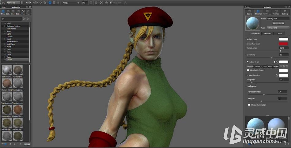Expand the Wood folder

point(5,57)
